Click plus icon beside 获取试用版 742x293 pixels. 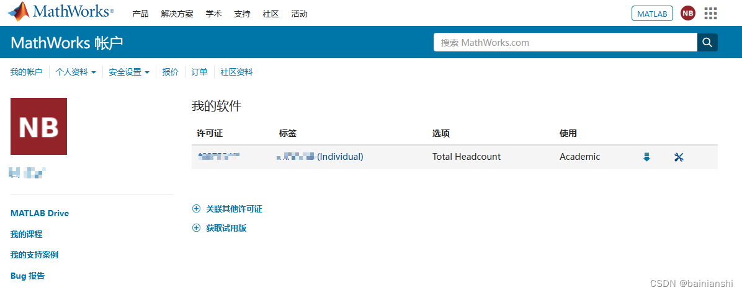tap(197, 228)
